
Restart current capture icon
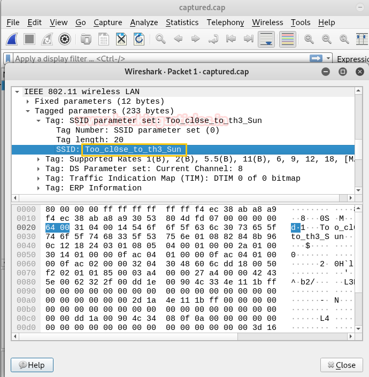[47, 39]
